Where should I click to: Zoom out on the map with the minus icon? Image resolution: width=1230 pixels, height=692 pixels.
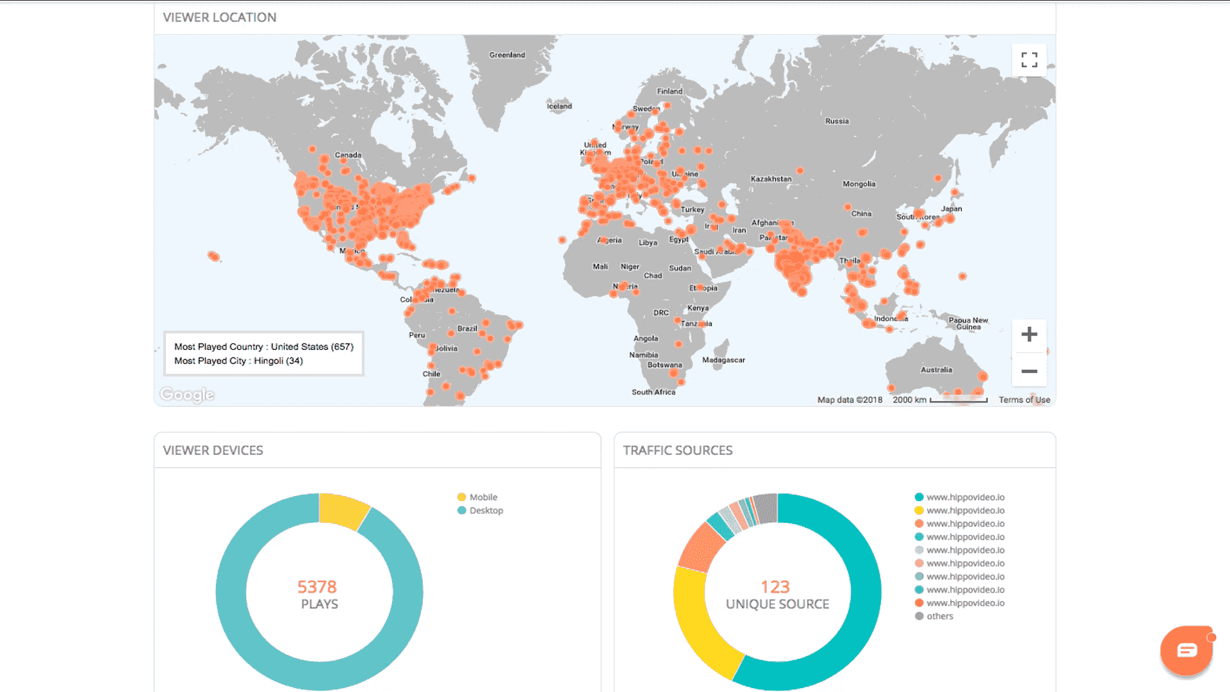[1029, 372]
